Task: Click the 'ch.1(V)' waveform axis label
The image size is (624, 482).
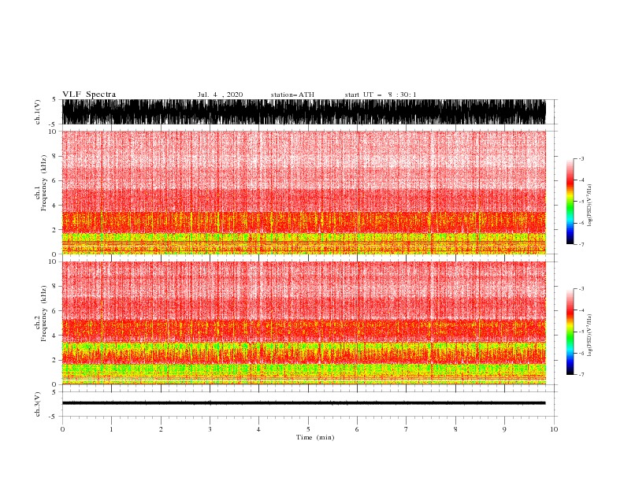Action: pyautogui.click(x=38, y=112)
